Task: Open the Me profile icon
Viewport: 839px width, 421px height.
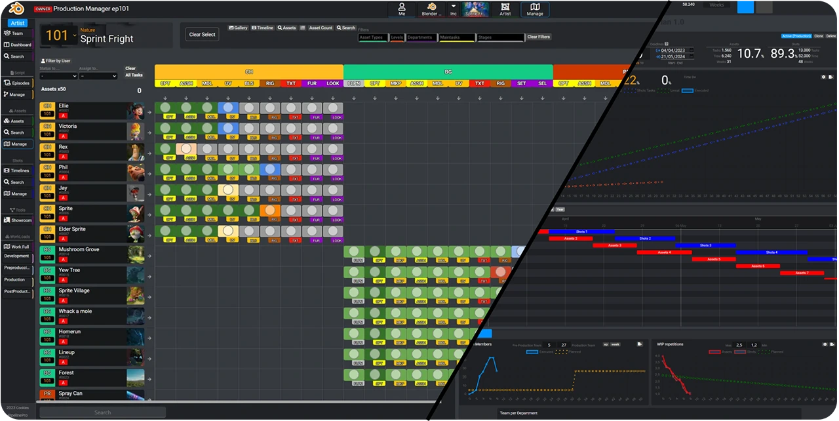Action: pyautogui.click(x=402, y=9)
